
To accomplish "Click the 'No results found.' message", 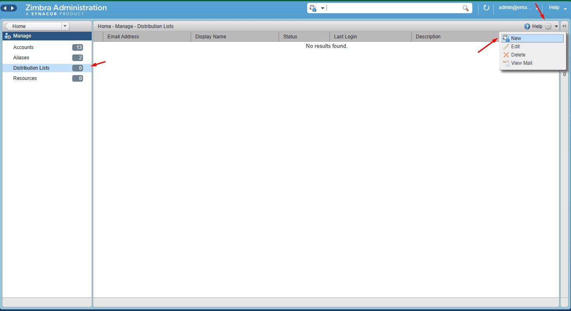I will (x=327, y=46).
